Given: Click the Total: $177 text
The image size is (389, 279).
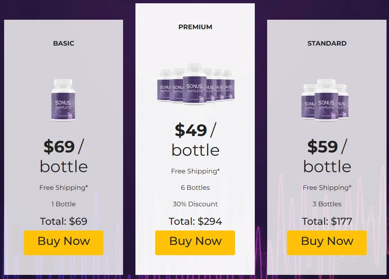Looking at the screenshot, I should [326, 221].
